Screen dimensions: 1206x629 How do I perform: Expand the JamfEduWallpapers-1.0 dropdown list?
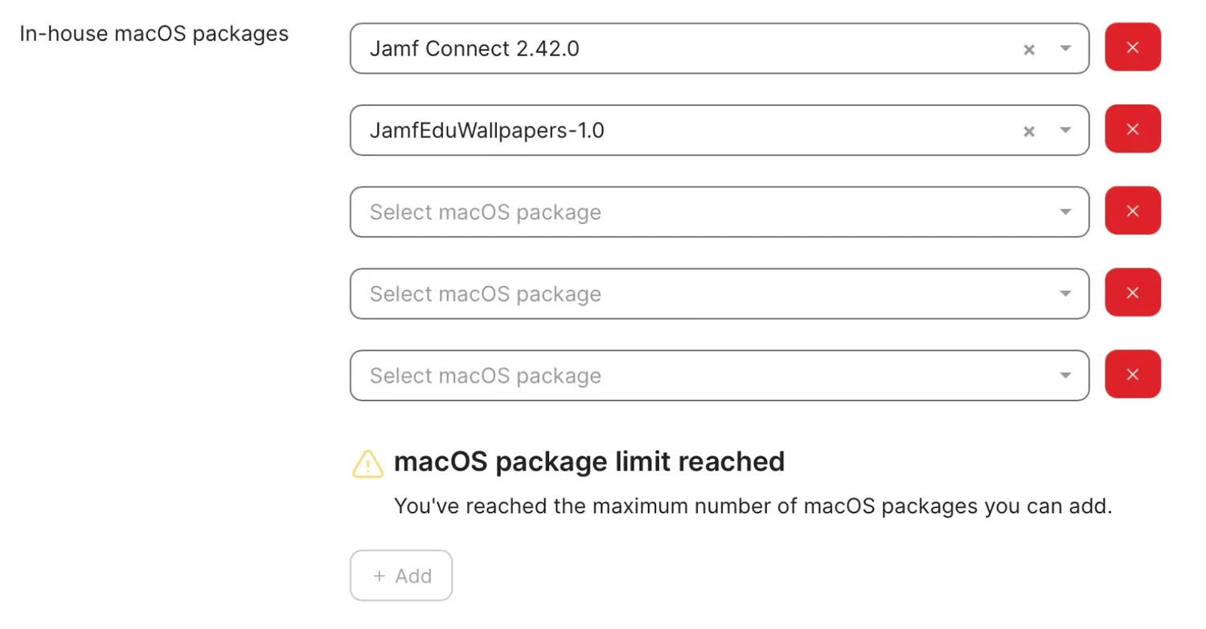(x=1065, y=131)
